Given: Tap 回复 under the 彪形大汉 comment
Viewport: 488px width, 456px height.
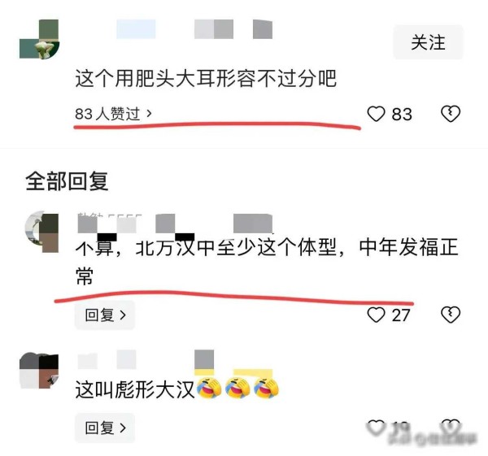Looking at the screenshot, I should [x=105, y=428].
